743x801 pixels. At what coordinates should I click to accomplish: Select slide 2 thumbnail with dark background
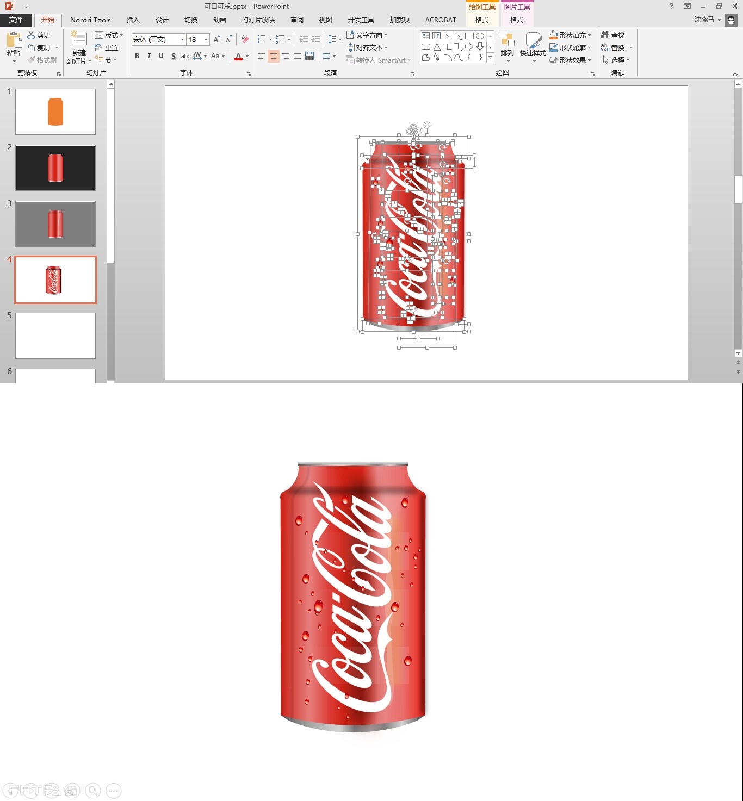pyautogui.click(x=55, y=167)
